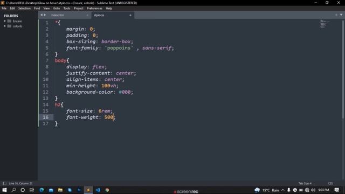This screenshot has width=345, height=194.
Task: Open network settings from tray globe icon
Action: (x=307, y=190)
